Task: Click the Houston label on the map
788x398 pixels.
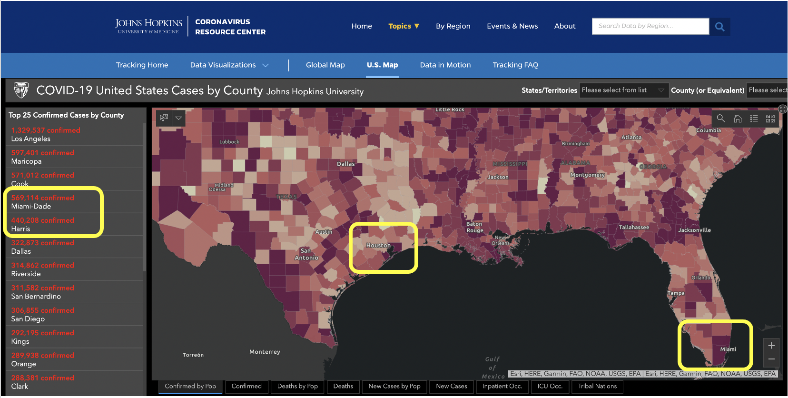Action: [378, 245]
